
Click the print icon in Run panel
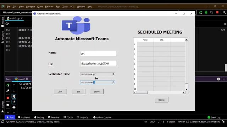[14, 108]
